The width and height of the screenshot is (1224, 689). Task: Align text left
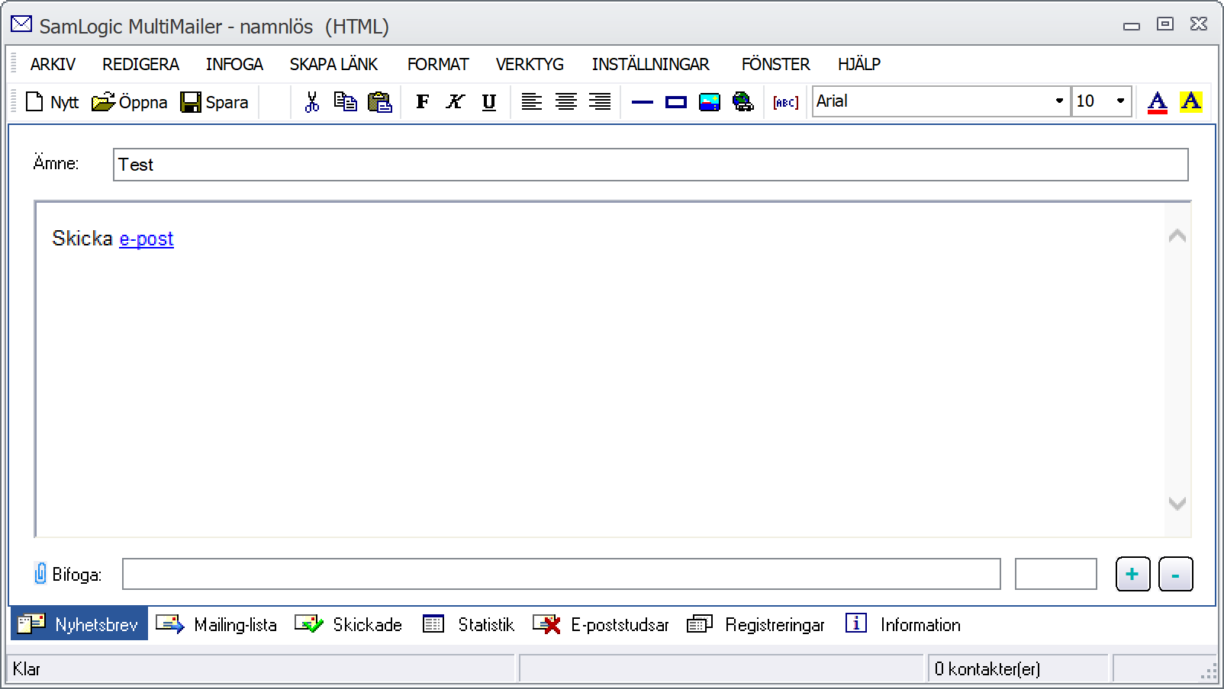(x=532, y=101)
